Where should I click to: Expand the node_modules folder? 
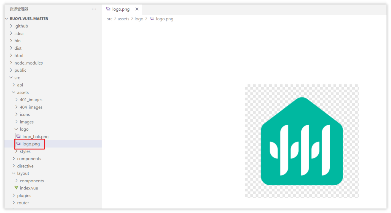[x=11, y=63]
